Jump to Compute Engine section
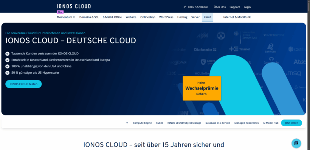 click(x=143, y=123)
